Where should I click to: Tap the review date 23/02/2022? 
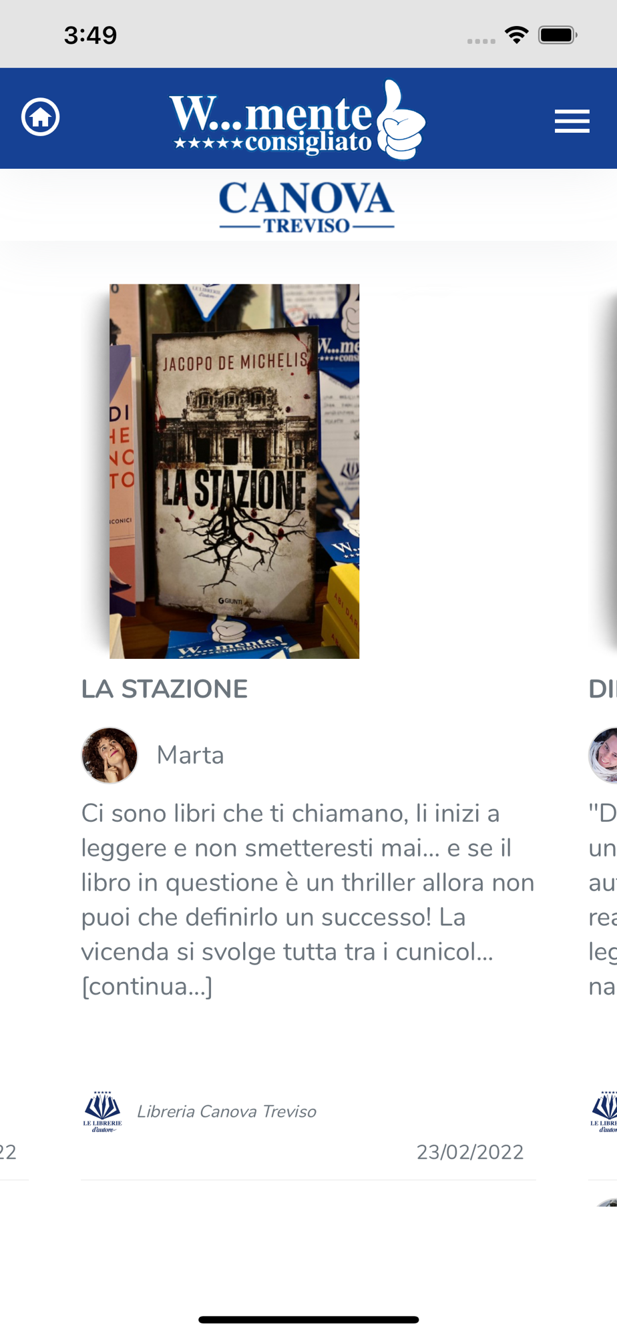470,1152
